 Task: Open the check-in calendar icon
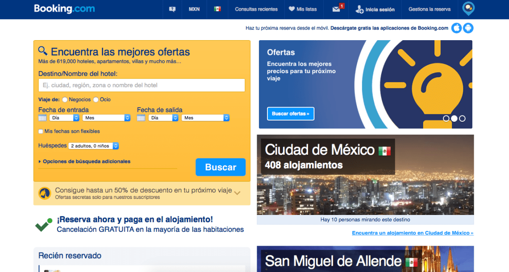point(42,117)
